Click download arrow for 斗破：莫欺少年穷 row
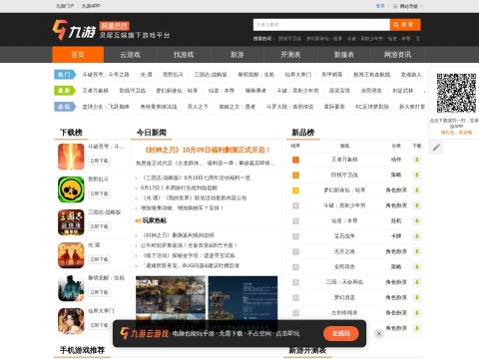The width and height of the screenshot is (479, 359). [417, 205]
